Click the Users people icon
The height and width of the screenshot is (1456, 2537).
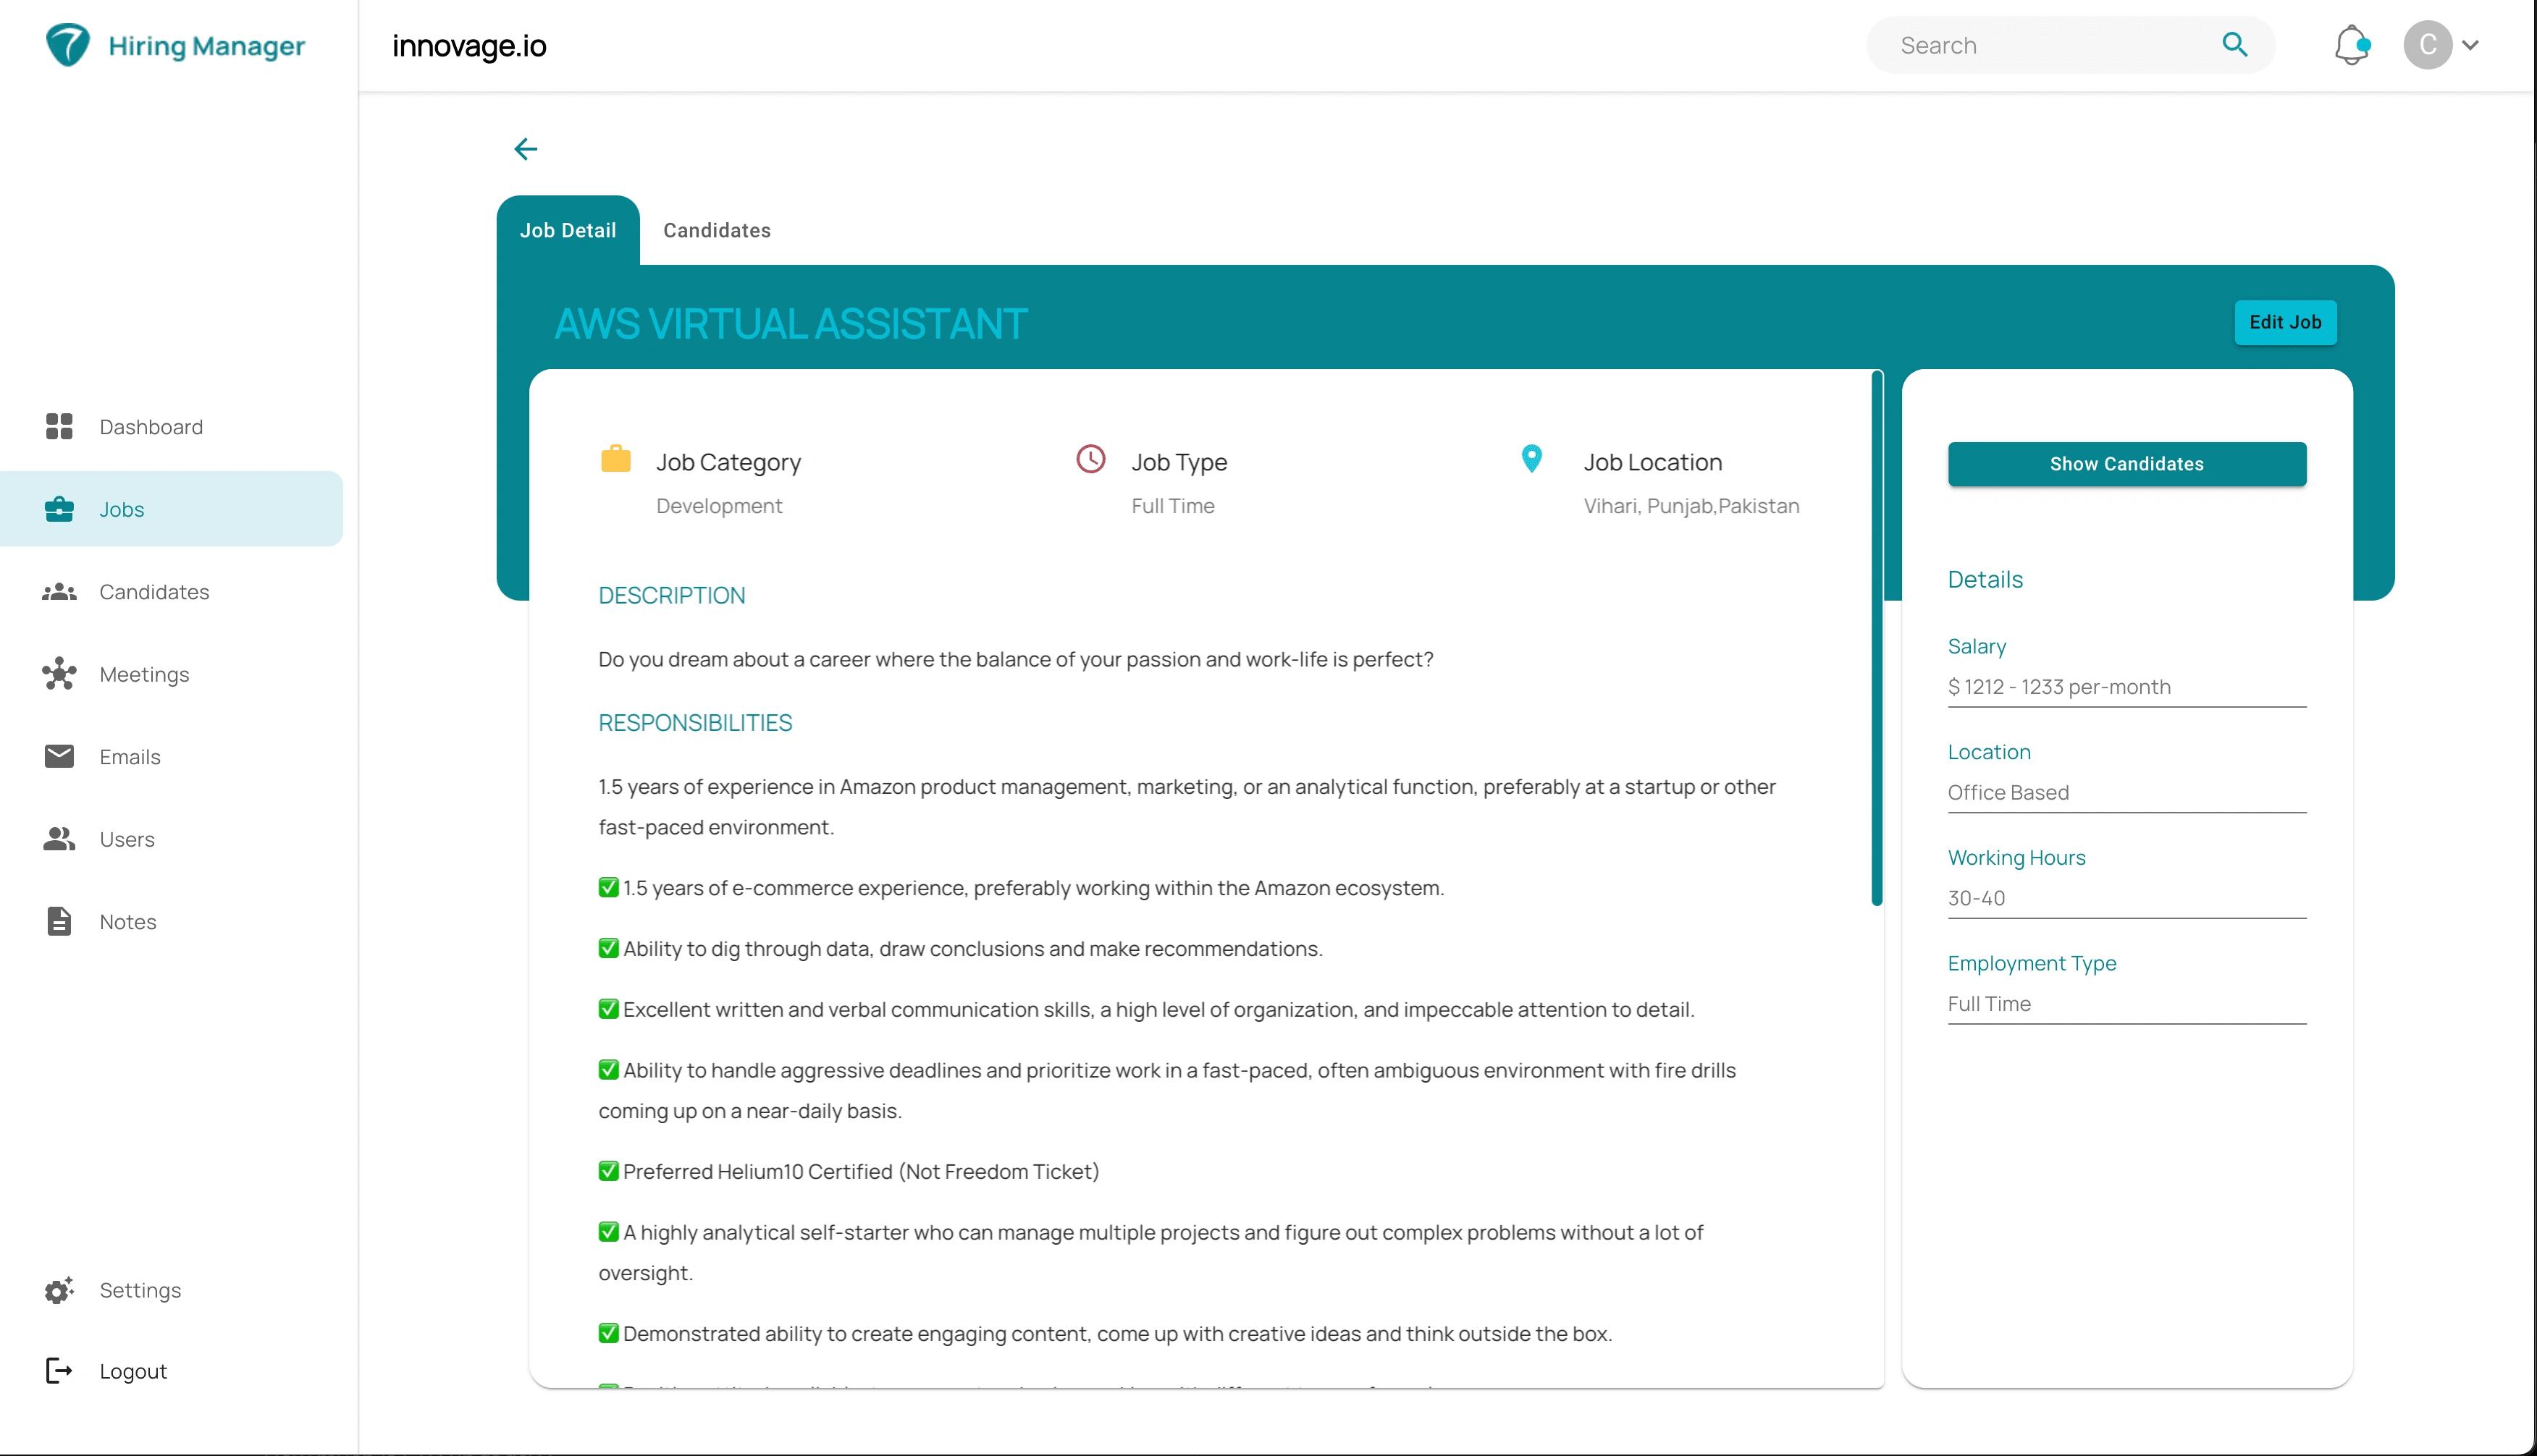[59, 839]
